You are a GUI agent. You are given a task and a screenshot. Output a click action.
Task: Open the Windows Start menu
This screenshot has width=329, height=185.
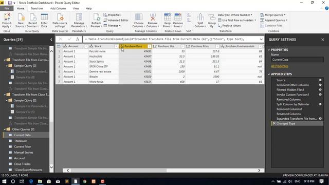pos(4,181)
